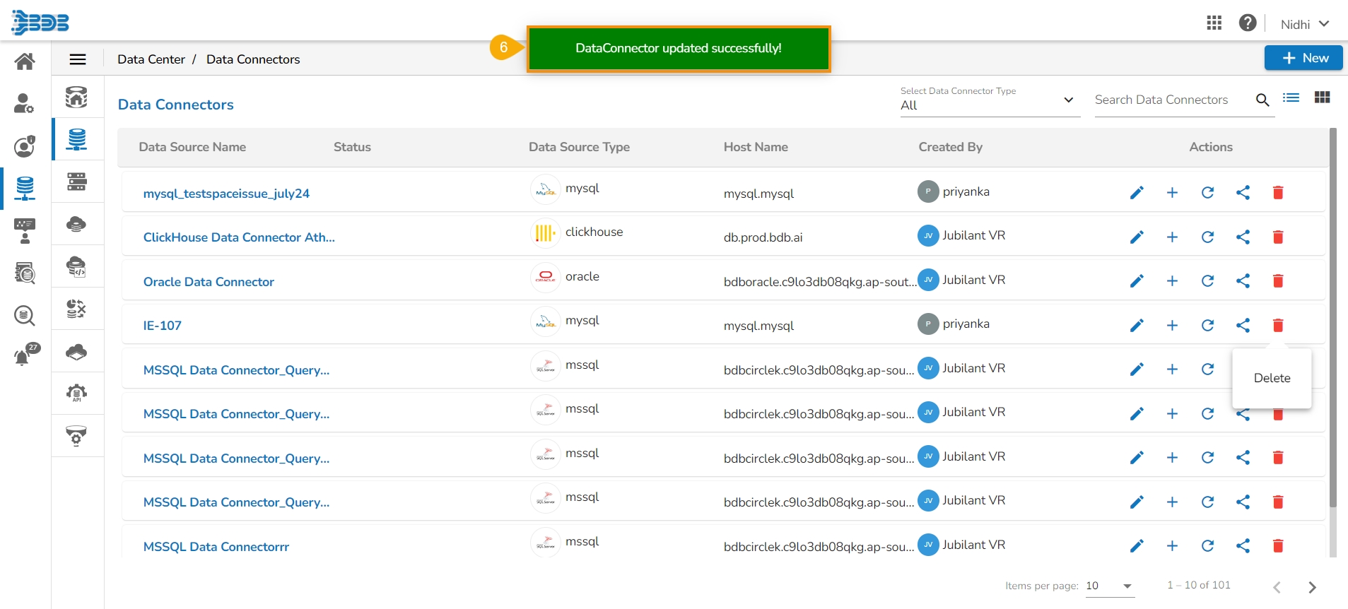Screen dimensions: 1348x609
Task: Switch to card grid view layout
Action: [1322, 98]
